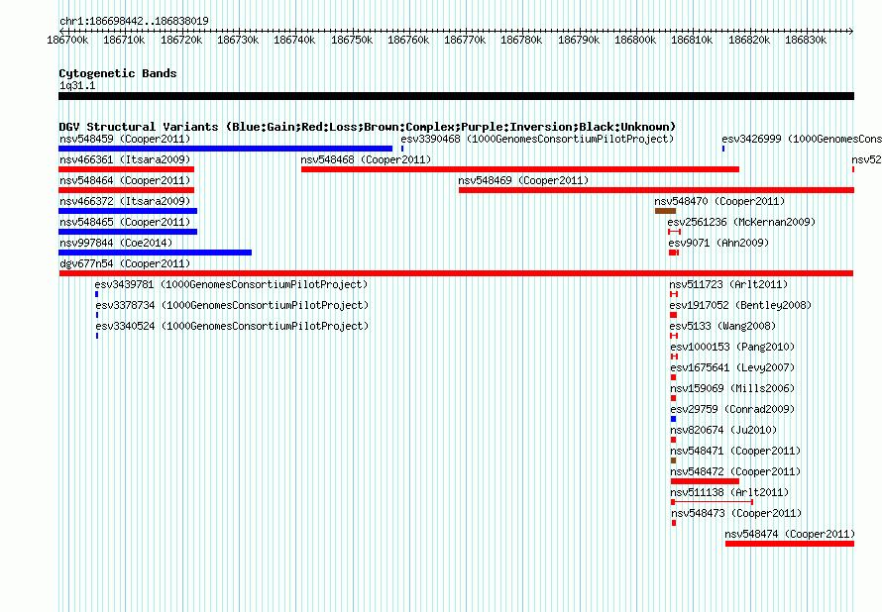Click the nsv997844 (Coe2014) label
The width and height of the screenshot is (882, 612).
(x=116, y=243)
